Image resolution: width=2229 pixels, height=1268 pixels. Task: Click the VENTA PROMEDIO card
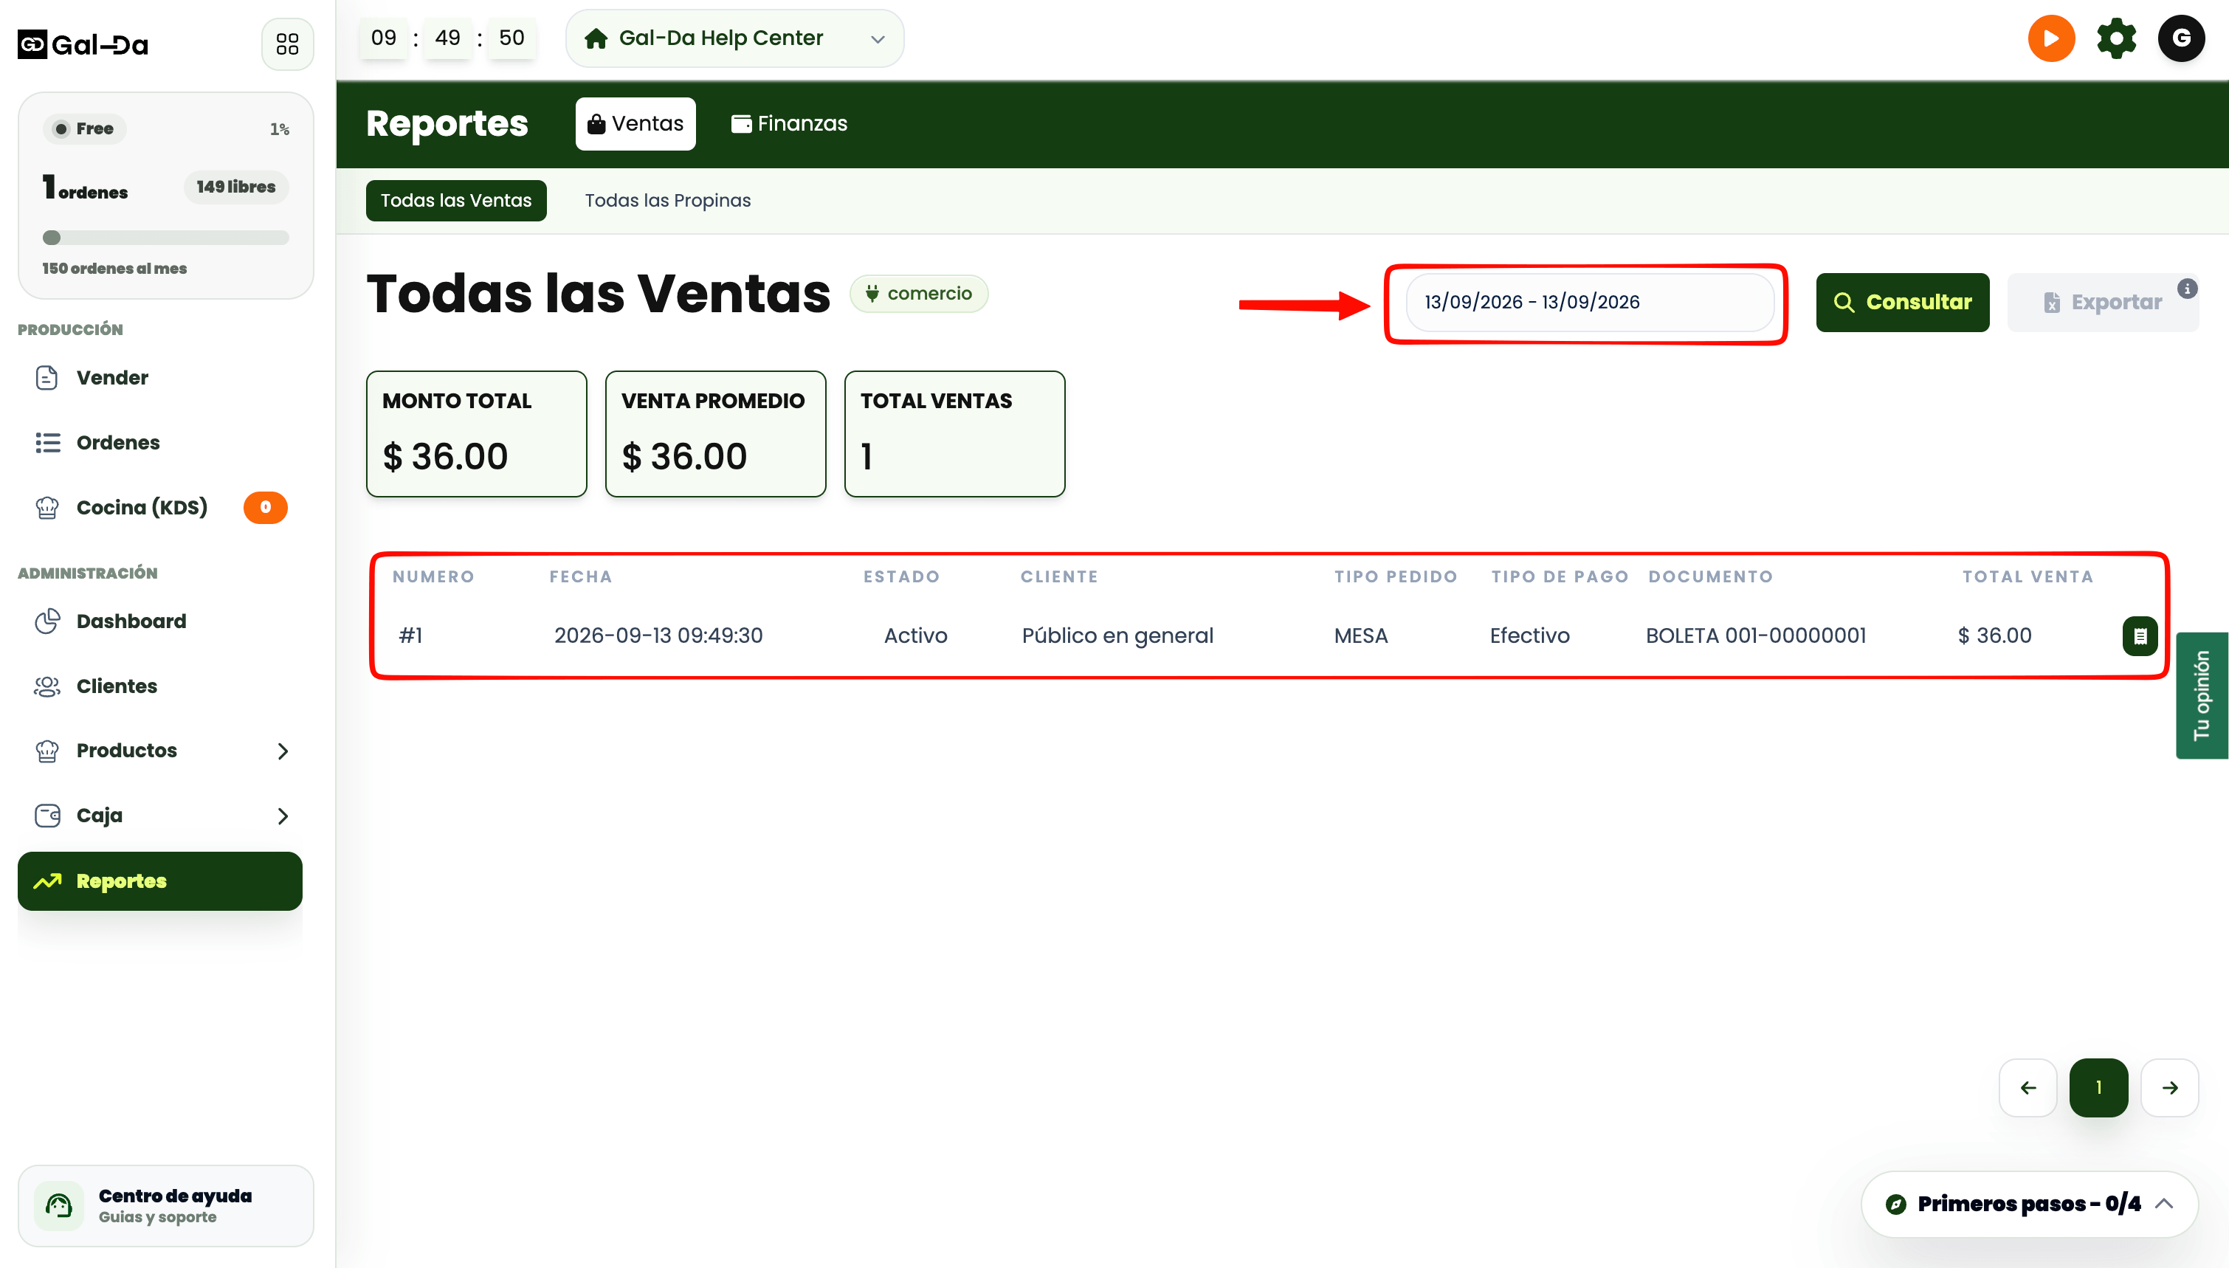pyautogui.click(x=716, y=434)
